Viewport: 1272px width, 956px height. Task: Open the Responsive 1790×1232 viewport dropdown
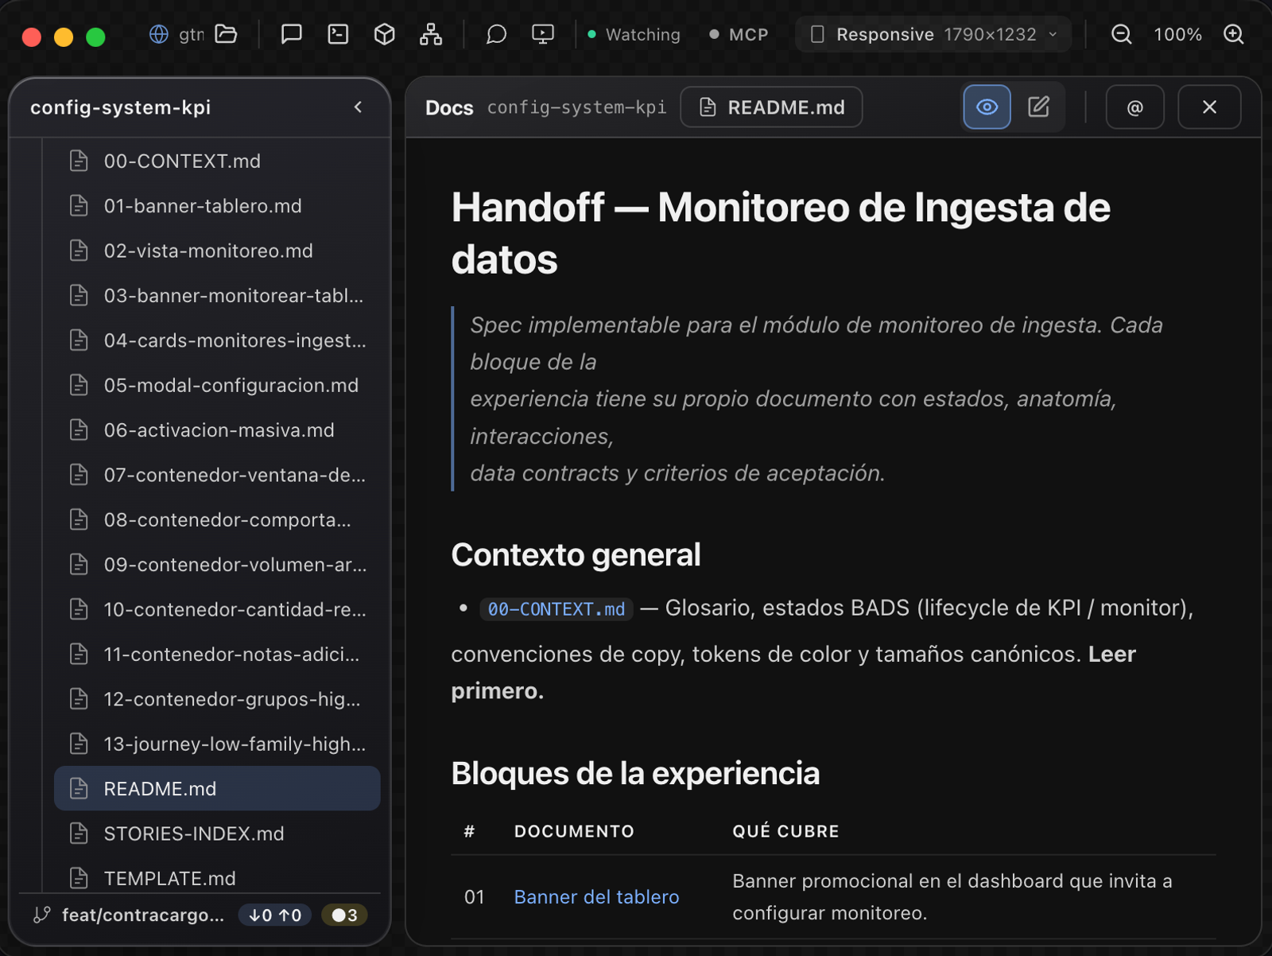tap(933, 34)
